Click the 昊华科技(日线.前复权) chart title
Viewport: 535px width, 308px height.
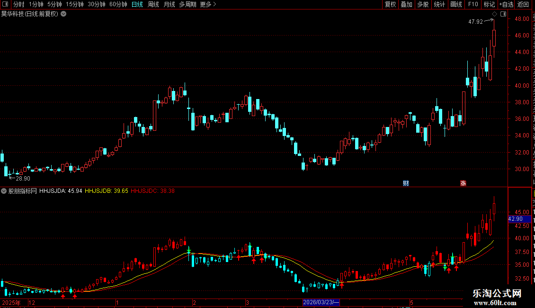tap(30, 14)
